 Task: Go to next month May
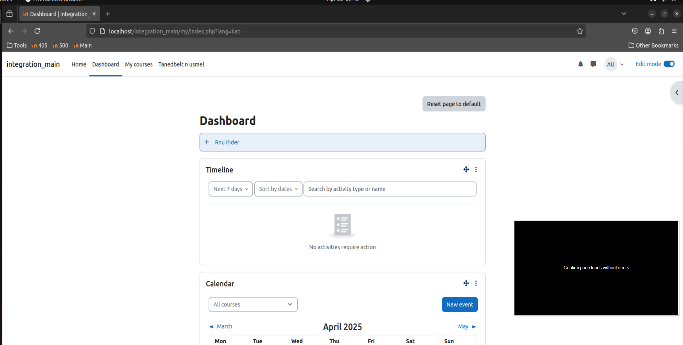click(467, 326)
